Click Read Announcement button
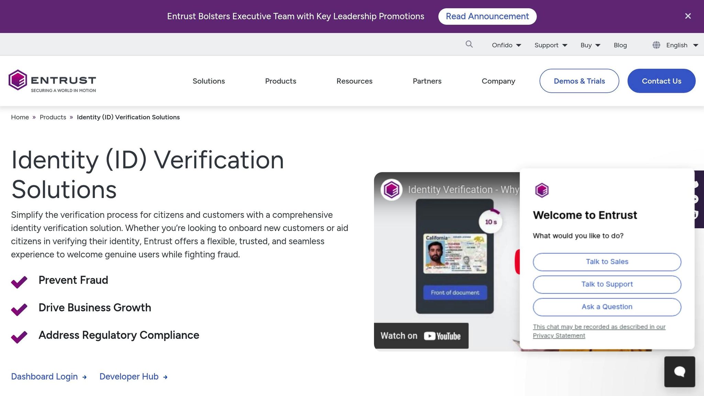Viewport: 704px width, 396px height. (487, 16)
